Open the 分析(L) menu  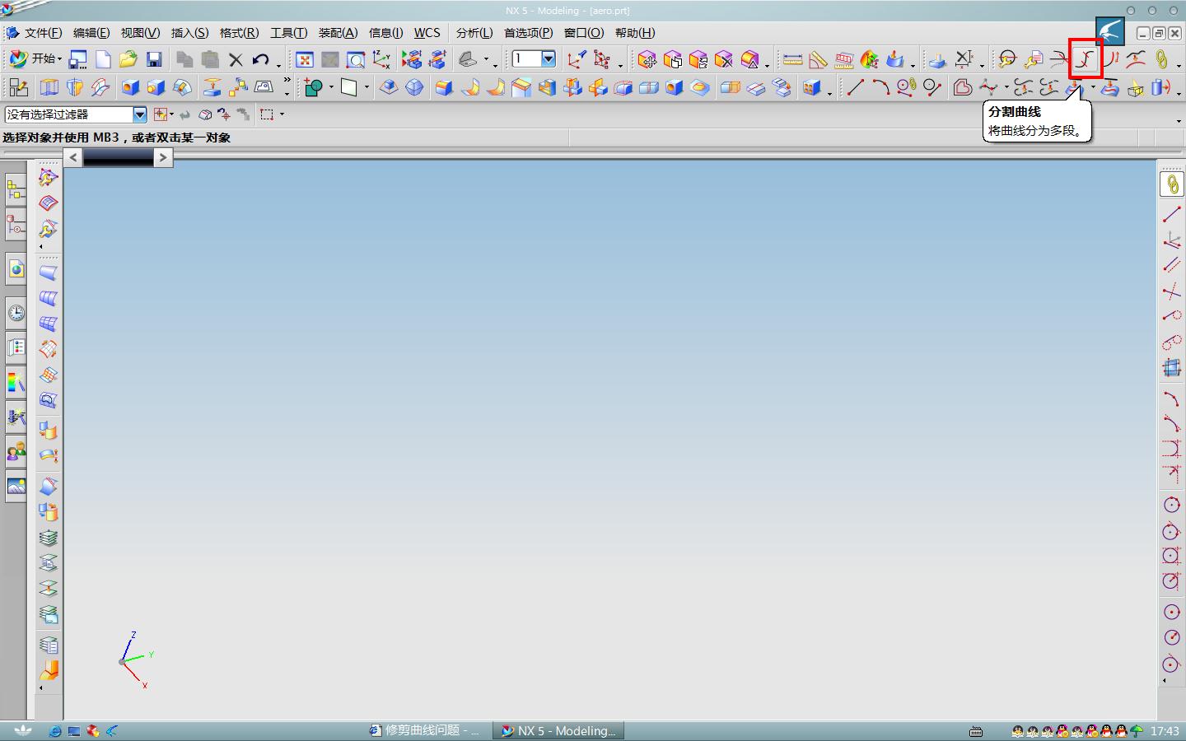click(x=474, y=33)
